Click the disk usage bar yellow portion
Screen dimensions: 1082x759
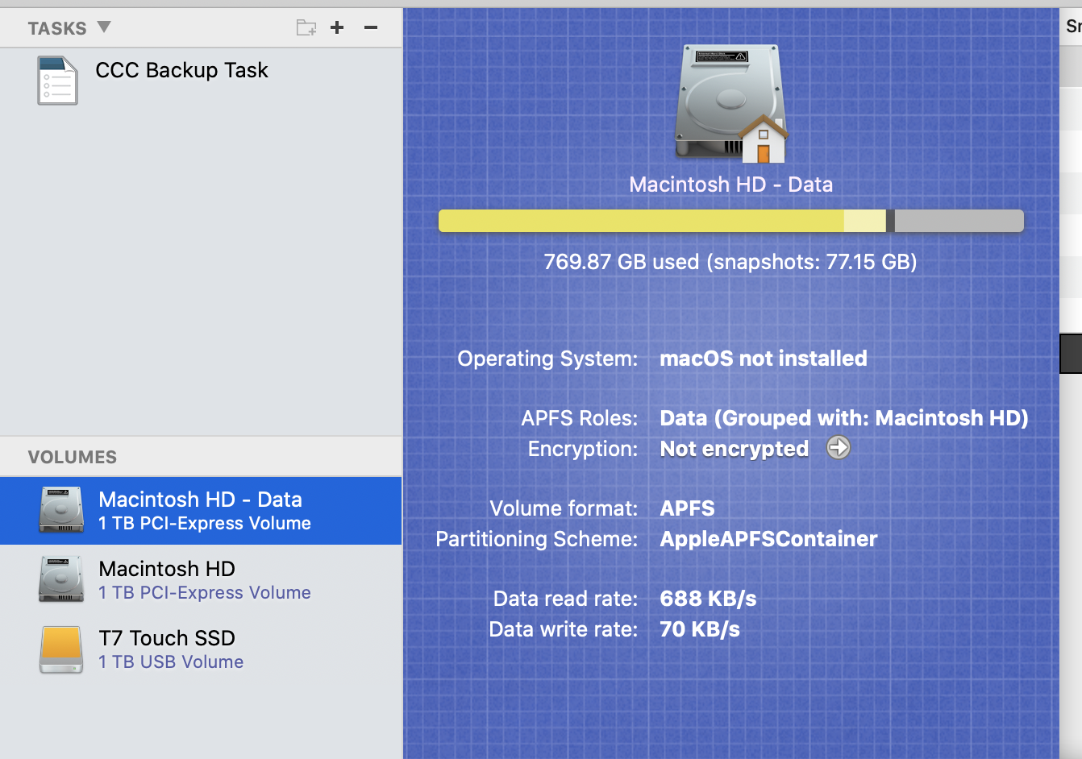click(x=641, y=221)
